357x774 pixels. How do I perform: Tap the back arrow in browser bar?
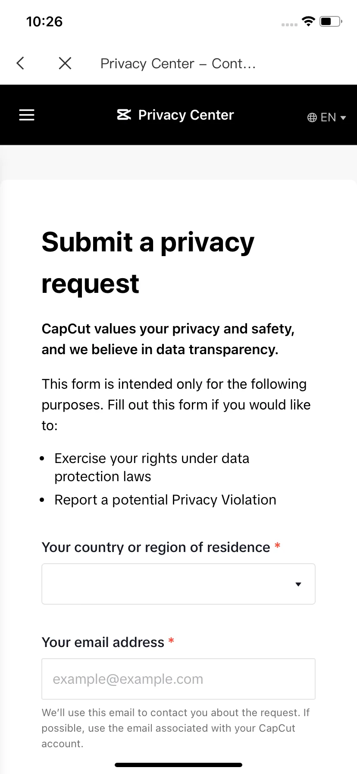[x=20, y=63]
